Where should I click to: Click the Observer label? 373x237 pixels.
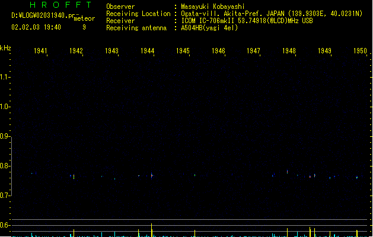click(x=120, y=7)
